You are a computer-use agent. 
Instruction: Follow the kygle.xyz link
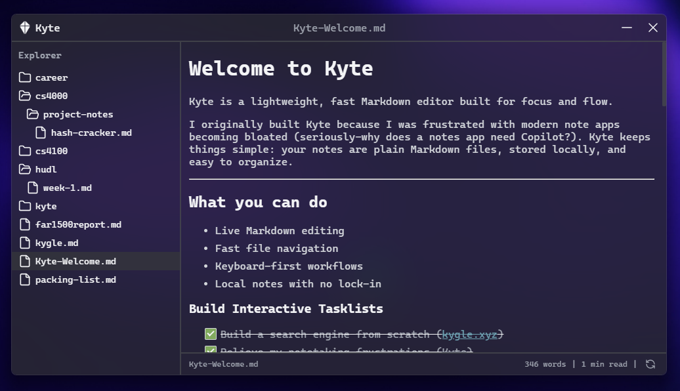pos(470,334)
